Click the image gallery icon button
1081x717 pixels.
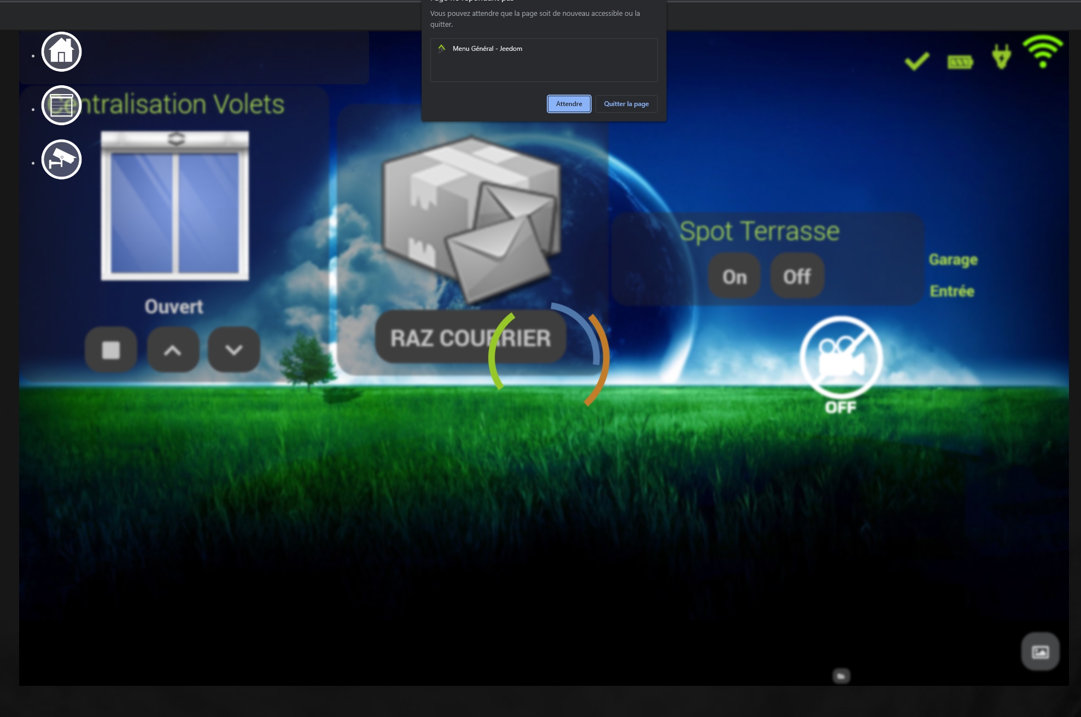point(1040,651)
